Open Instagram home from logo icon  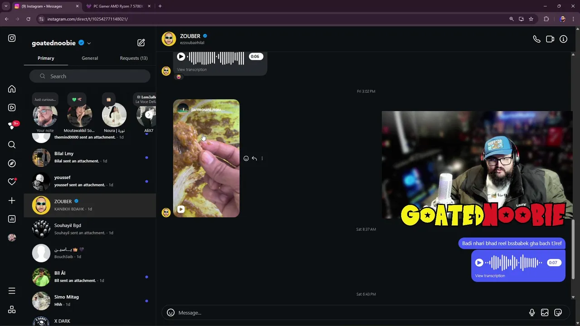[x=12, y=38]
